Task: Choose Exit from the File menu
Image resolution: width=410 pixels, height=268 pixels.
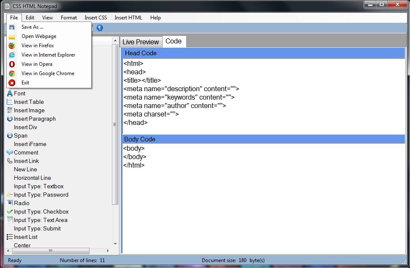Action: coord(49,83)
